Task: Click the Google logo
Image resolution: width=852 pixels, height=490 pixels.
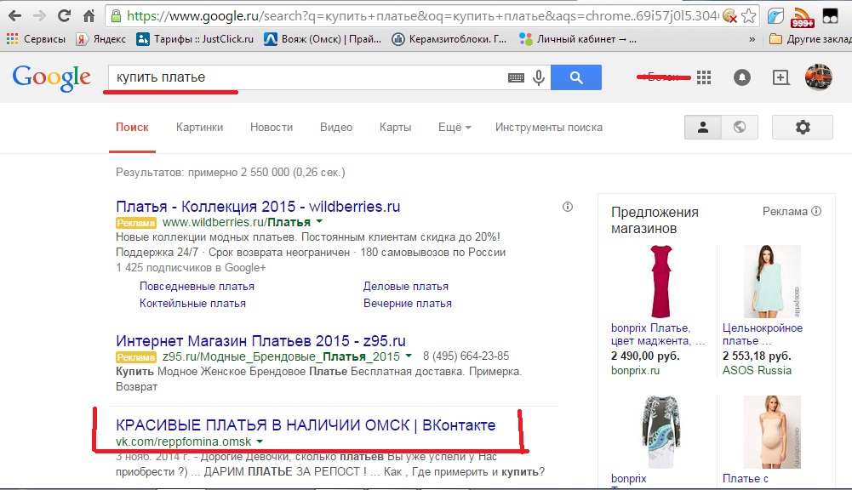Action: tap(52, 78)
